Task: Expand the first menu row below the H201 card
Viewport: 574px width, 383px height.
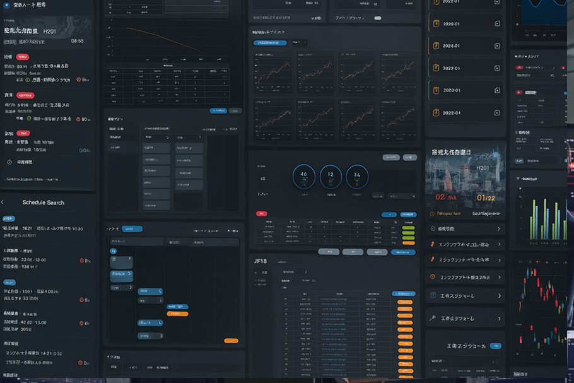Action: tap(466, 228)
